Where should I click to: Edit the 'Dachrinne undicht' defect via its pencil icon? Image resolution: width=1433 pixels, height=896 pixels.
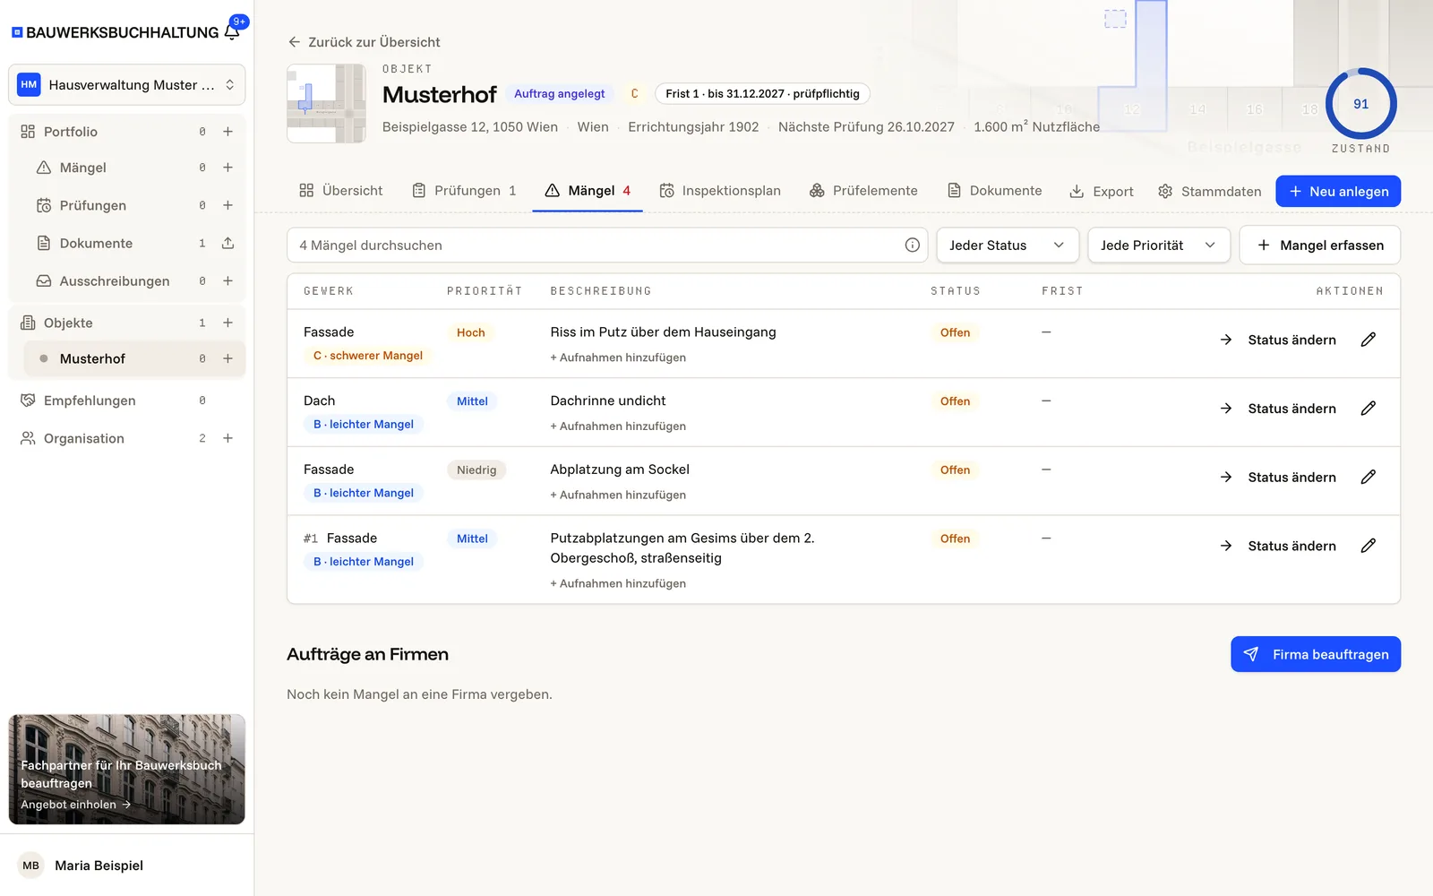[1368, 409]
